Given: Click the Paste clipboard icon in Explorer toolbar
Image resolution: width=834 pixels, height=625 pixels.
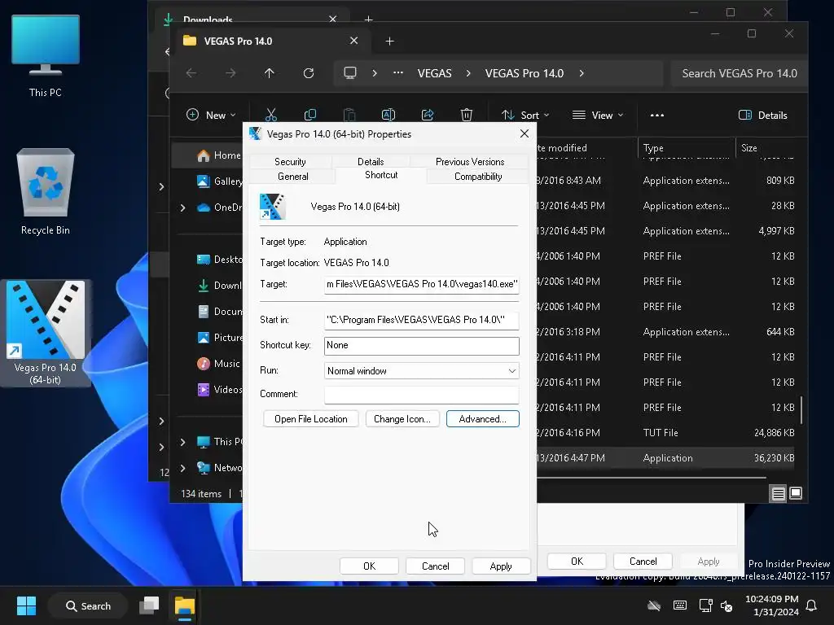Looking at the screenshot, I should point(349,115).
